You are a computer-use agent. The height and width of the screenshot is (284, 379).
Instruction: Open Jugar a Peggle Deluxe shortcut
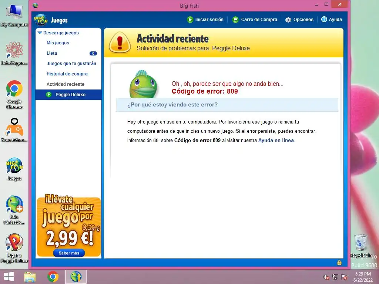[14, 248]
